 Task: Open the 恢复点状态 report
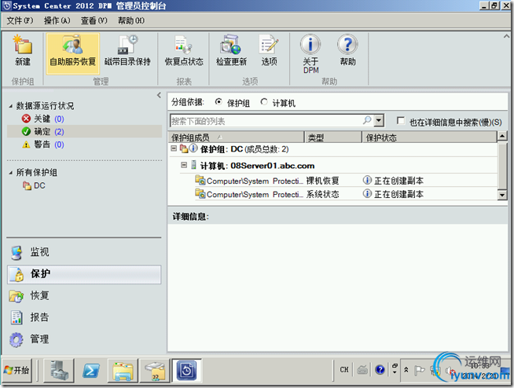click(x=184, y=51)
